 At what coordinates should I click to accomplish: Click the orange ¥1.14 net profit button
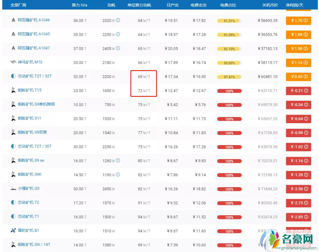click(x=298, y=62)
